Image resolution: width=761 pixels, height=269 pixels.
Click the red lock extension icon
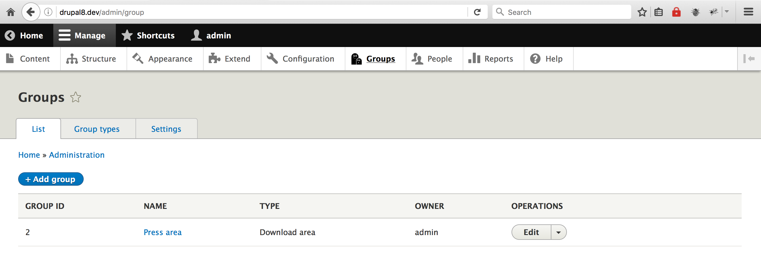tap(676, 12)
